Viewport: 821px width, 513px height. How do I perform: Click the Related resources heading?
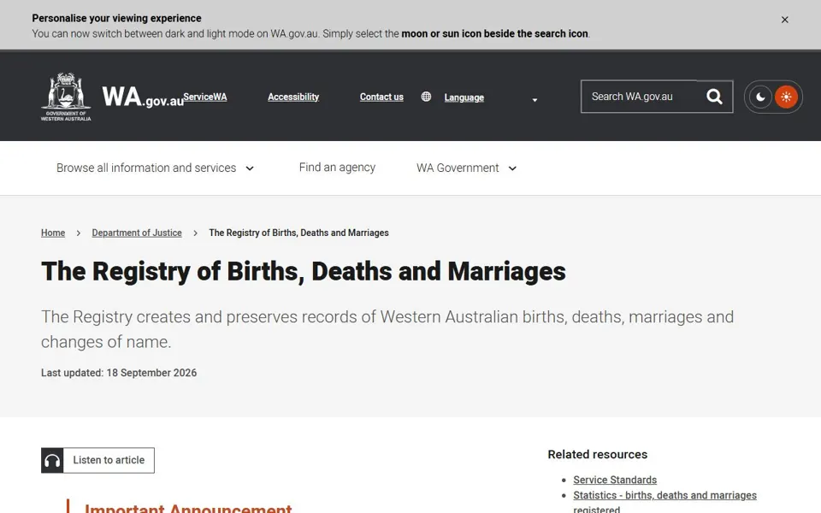[x=598, y=454]
